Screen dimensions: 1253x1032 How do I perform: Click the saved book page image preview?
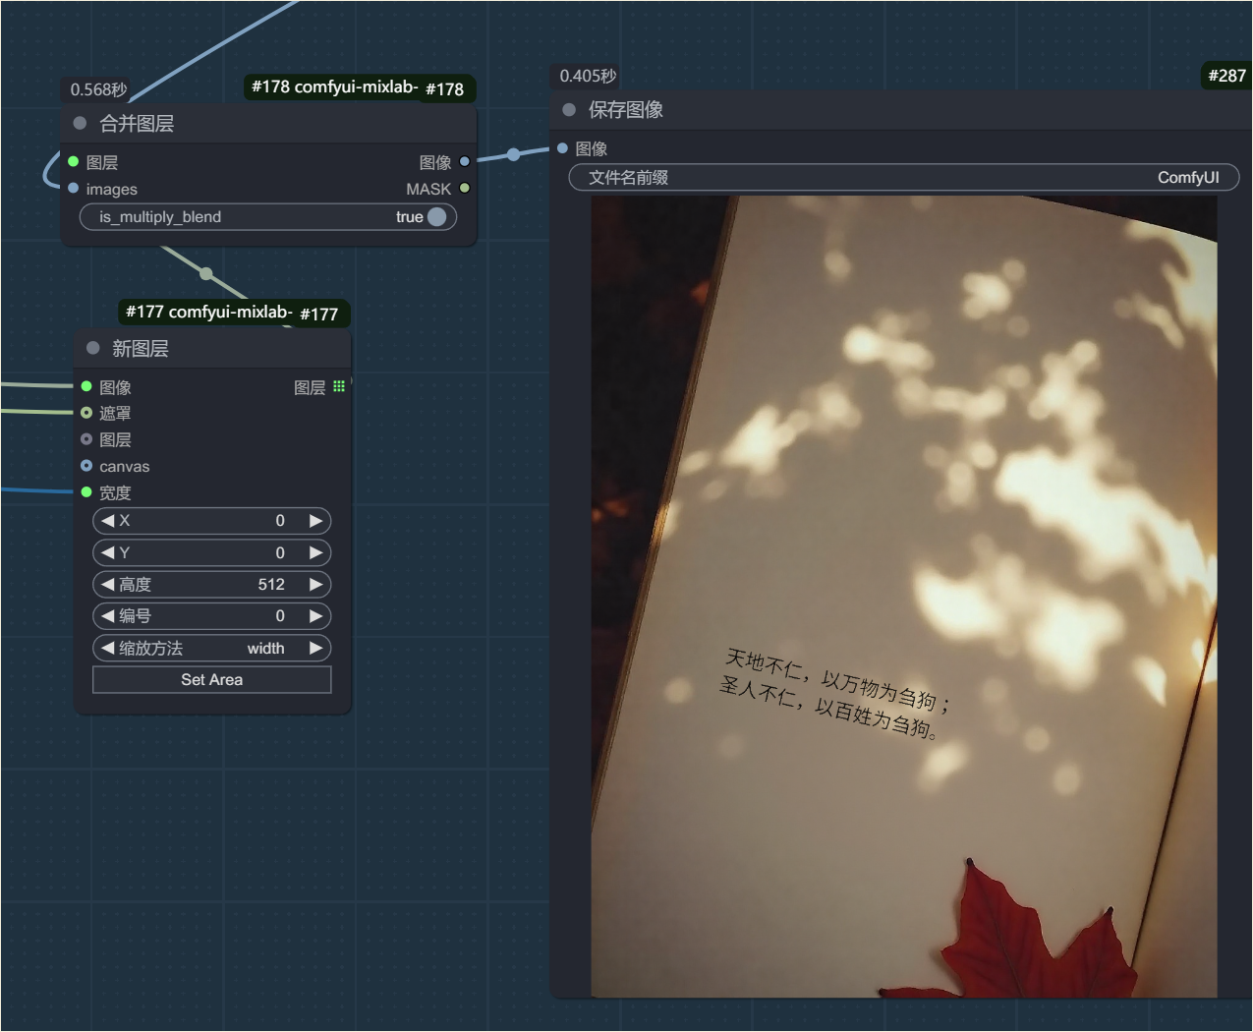pyautogui.click(x=904, y=597)
